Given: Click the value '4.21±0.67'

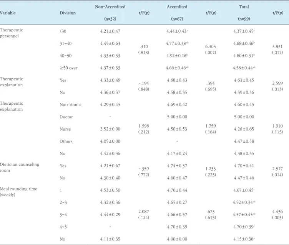Looking at the screenshot, I should [110, 166].
